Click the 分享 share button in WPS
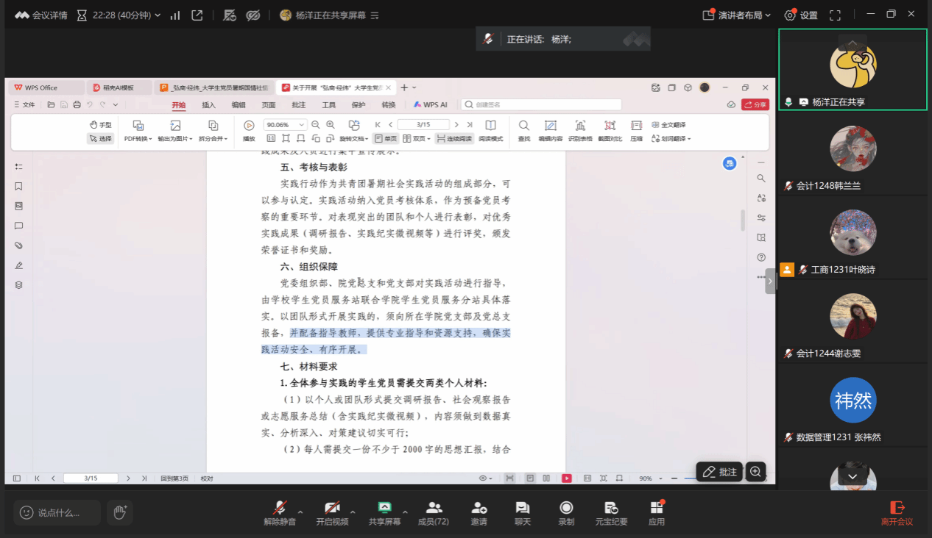 point(755,104)
